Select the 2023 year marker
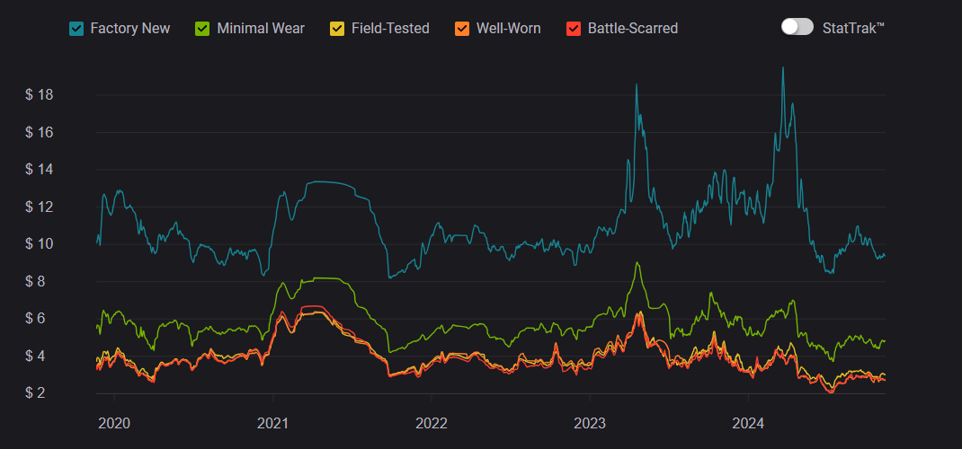The width and height of the screenshot is (962, 449). point(590,423)
